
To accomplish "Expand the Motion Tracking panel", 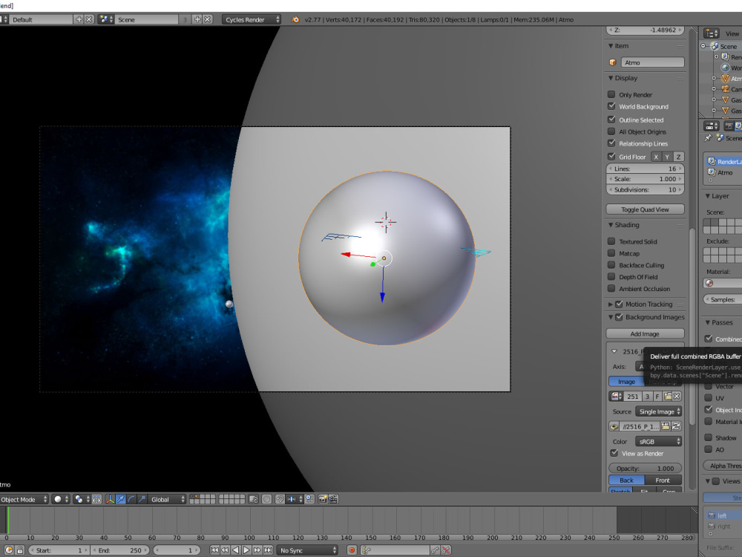I will click(611, 304).
